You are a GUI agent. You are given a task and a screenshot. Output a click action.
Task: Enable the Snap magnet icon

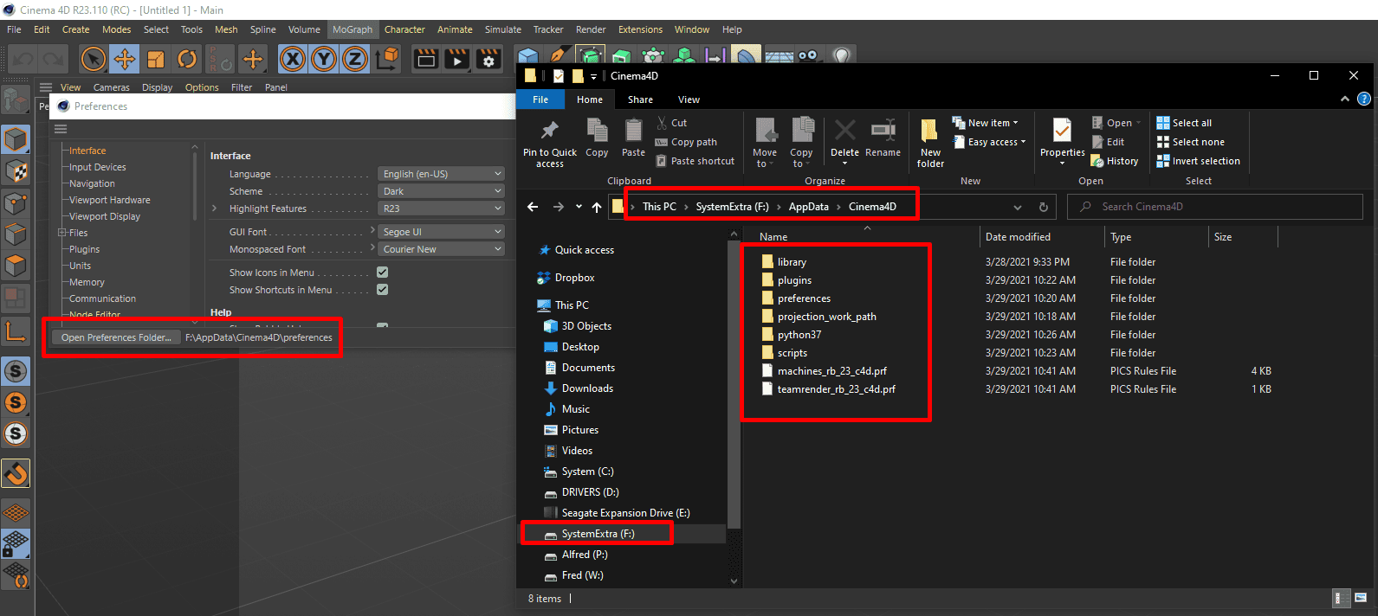pos(16,473)
